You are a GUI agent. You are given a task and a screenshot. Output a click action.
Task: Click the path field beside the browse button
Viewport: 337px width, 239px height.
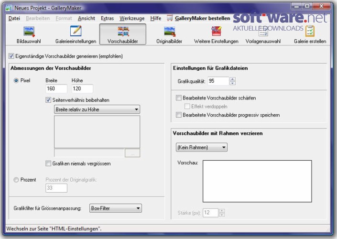89,153
